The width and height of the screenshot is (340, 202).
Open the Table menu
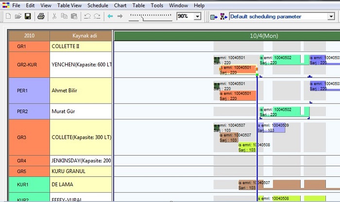click(x=138, y=5)
